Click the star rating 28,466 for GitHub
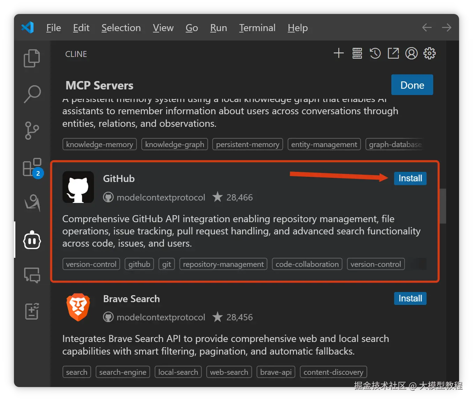This screenshot has height=401, width=473. click(232, 197)
